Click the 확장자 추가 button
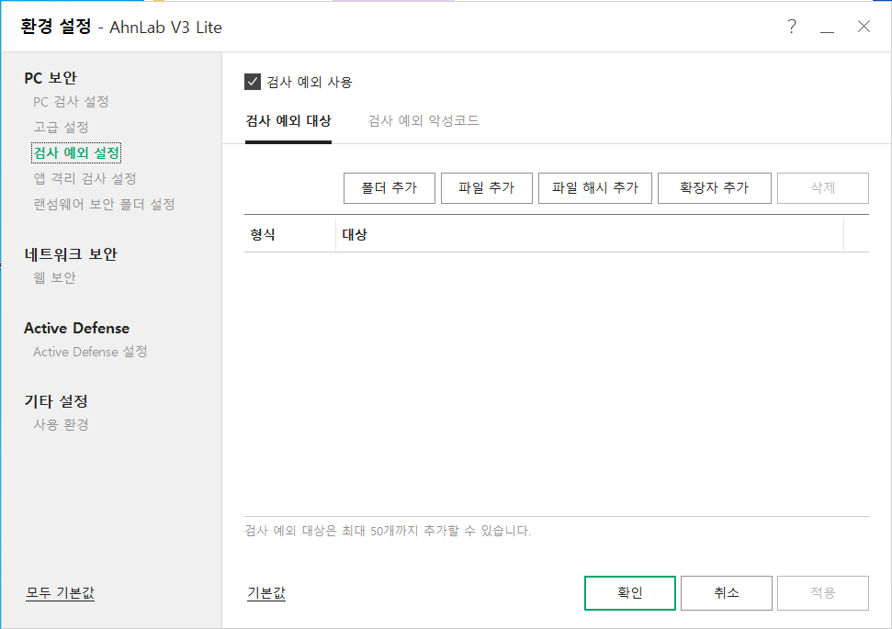892x629 pixels. (x=715, y=187)
